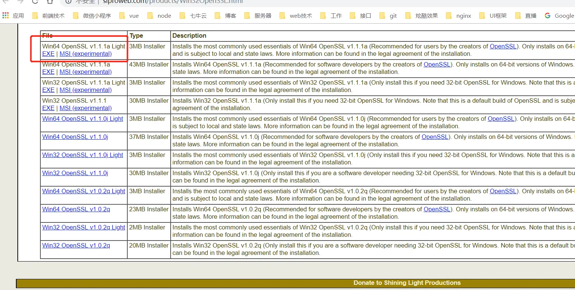575x290 pixels.
Task: Open the 直播 bookmark folder
Action: point(526,16)
